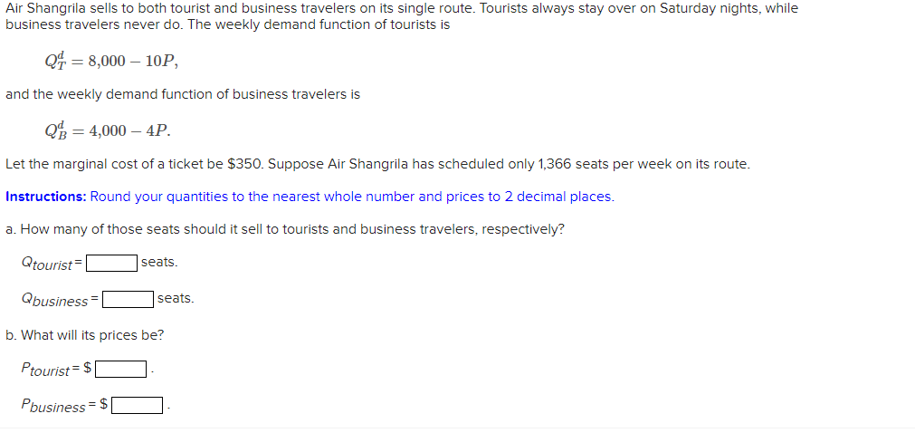Click the Qbusiness seats input field
The width and height of the screenshot is (915, 433).
point(129,300)
